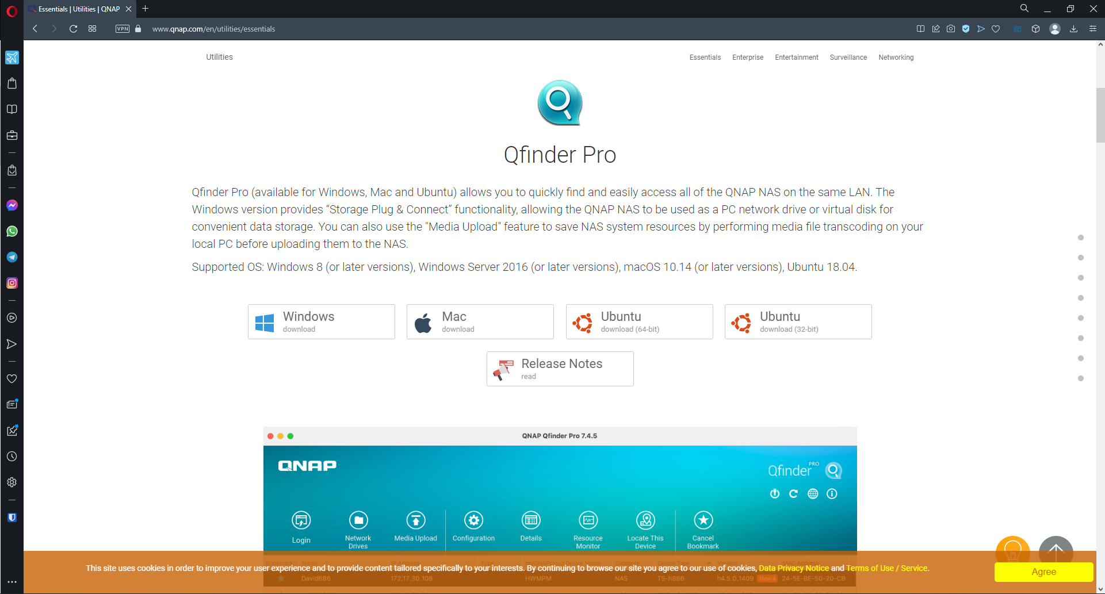Image resolution: width=1105 pixels, height=594 pixels.
Task: Open Easy Setup menu icon
Action: click(x=1093, y=29)
